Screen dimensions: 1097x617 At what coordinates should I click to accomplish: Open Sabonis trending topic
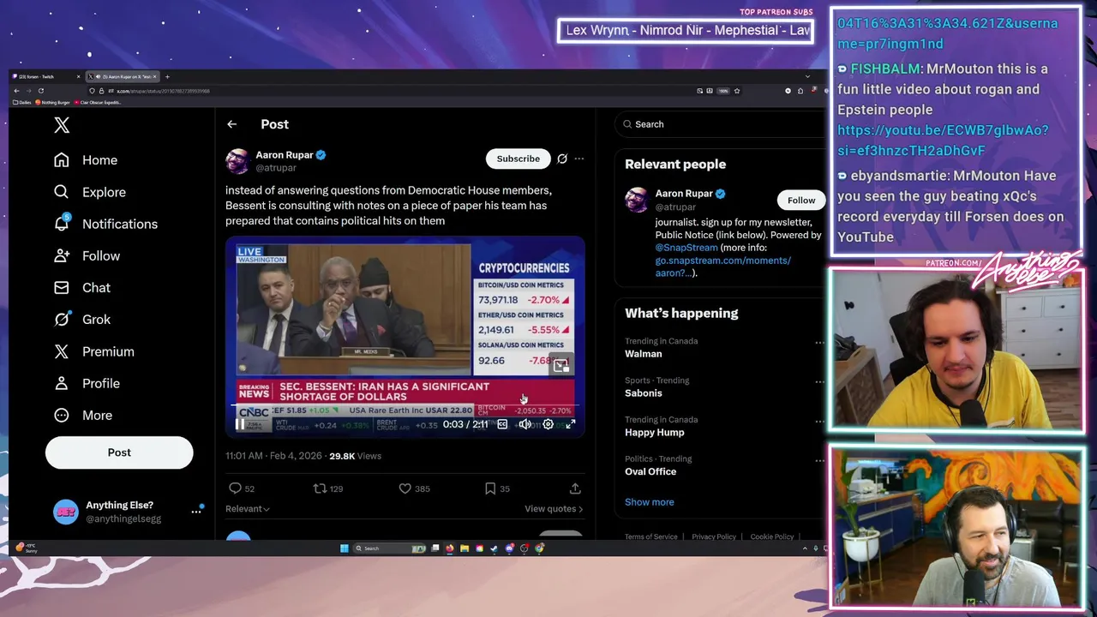click(x=644, y=393)
